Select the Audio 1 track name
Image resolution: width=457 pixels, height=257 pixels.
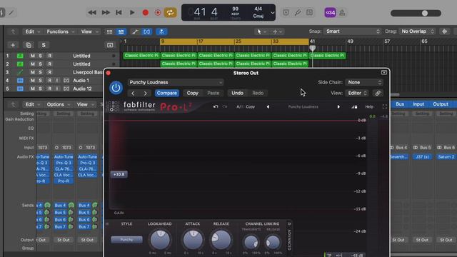[x=81, y=80]
